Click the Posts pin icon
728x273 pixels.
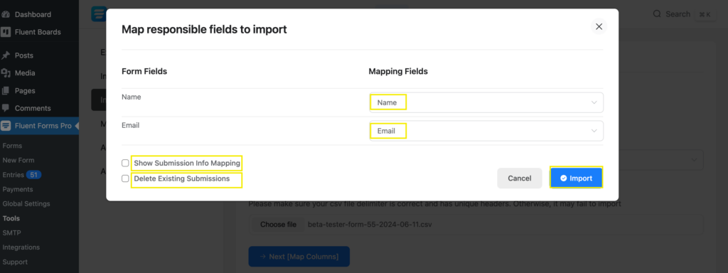[6, 55]
